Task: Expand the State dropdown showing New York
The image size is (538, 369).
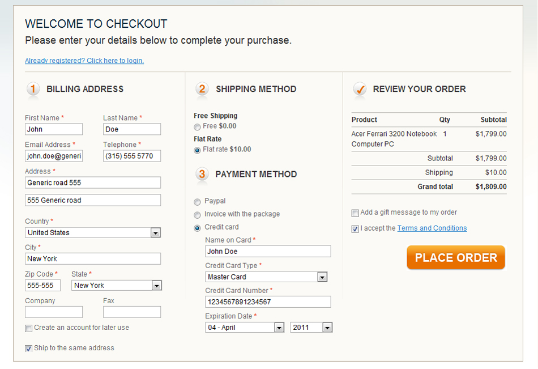Action: pos(116,285)
